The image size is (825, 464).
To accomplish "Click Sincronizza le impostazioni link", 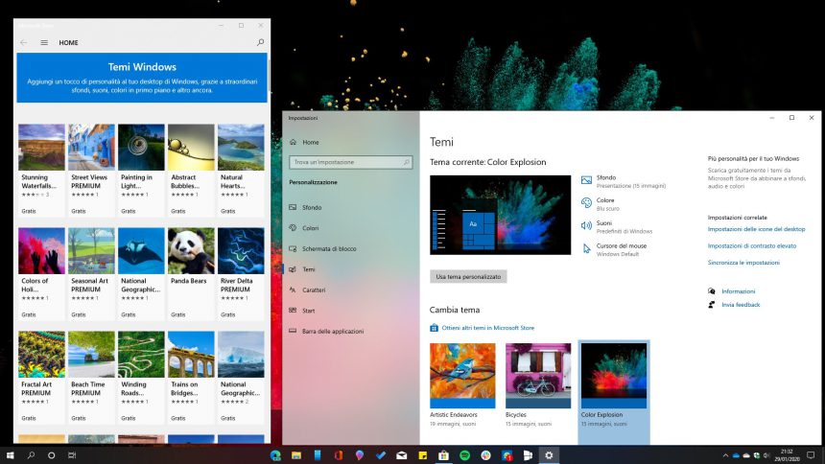I will click(x=743, y=263).
